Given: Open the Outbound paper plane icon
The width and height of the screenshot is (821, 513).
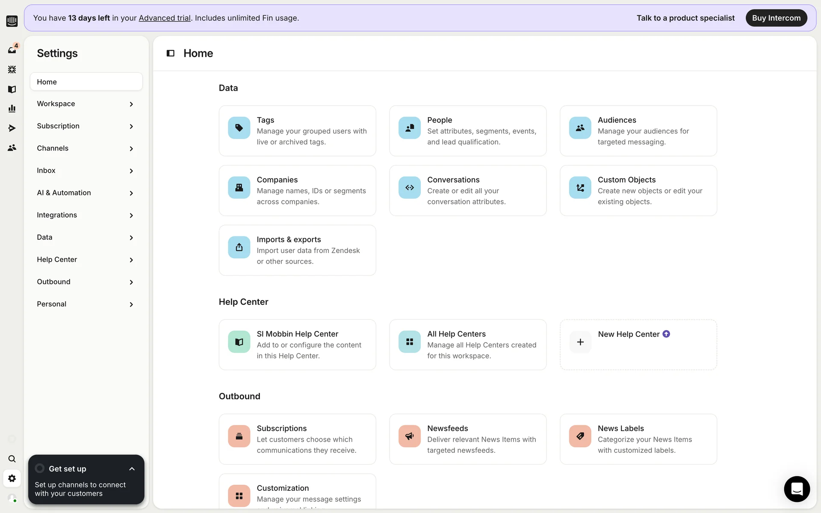Looking at the screenshot, I should click(x=12, y=128).
